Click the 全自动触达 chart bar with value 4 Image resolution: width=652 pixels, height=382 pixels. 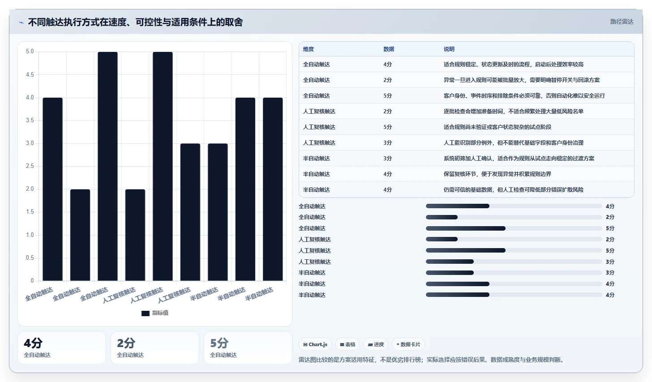pyautogui.click(x=52, y=189)
